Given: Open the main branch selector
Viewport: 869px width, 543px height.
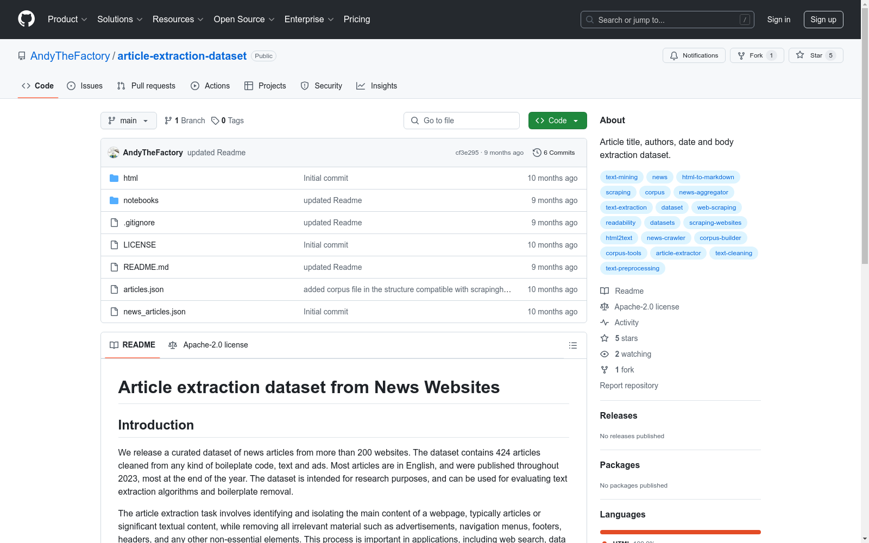Looking at the screenshot, I should [x=129, y=121].
